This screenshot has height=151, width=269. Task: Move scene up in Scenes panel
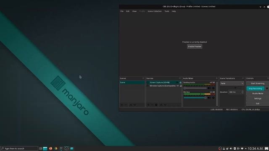pyautogui.click(x=131, y=105)
